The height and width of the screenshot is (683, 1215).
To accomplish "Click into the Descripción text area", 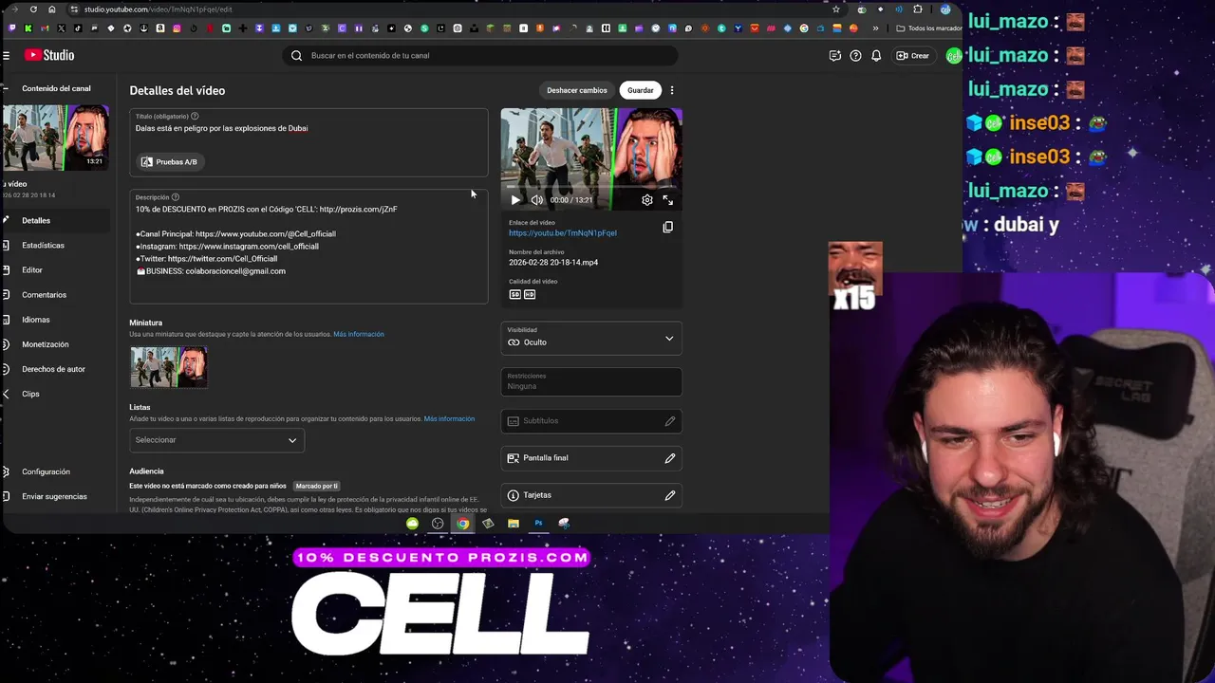I will click(309, 247).
